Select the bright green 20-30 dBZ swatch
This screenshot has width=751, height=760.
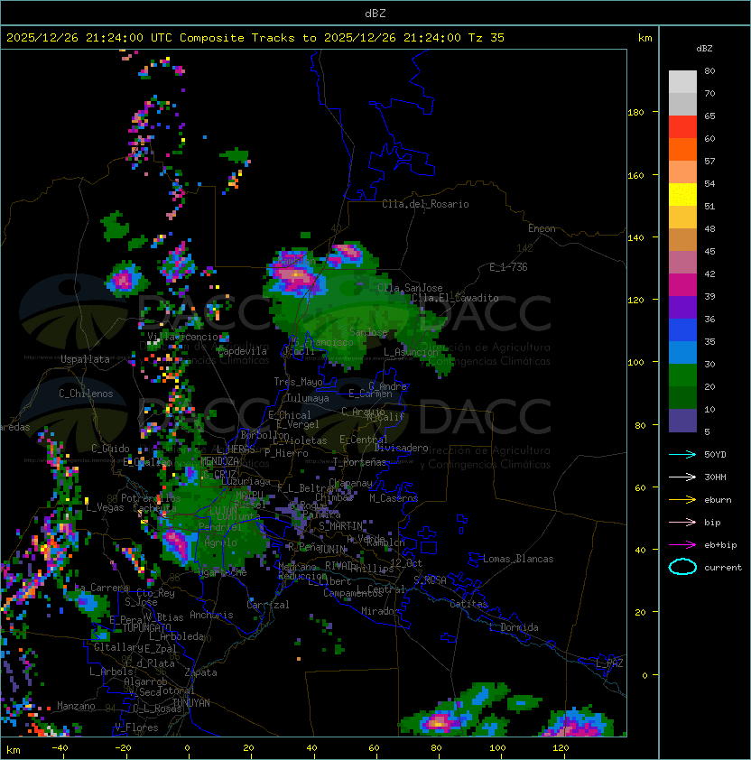point(682,375)
